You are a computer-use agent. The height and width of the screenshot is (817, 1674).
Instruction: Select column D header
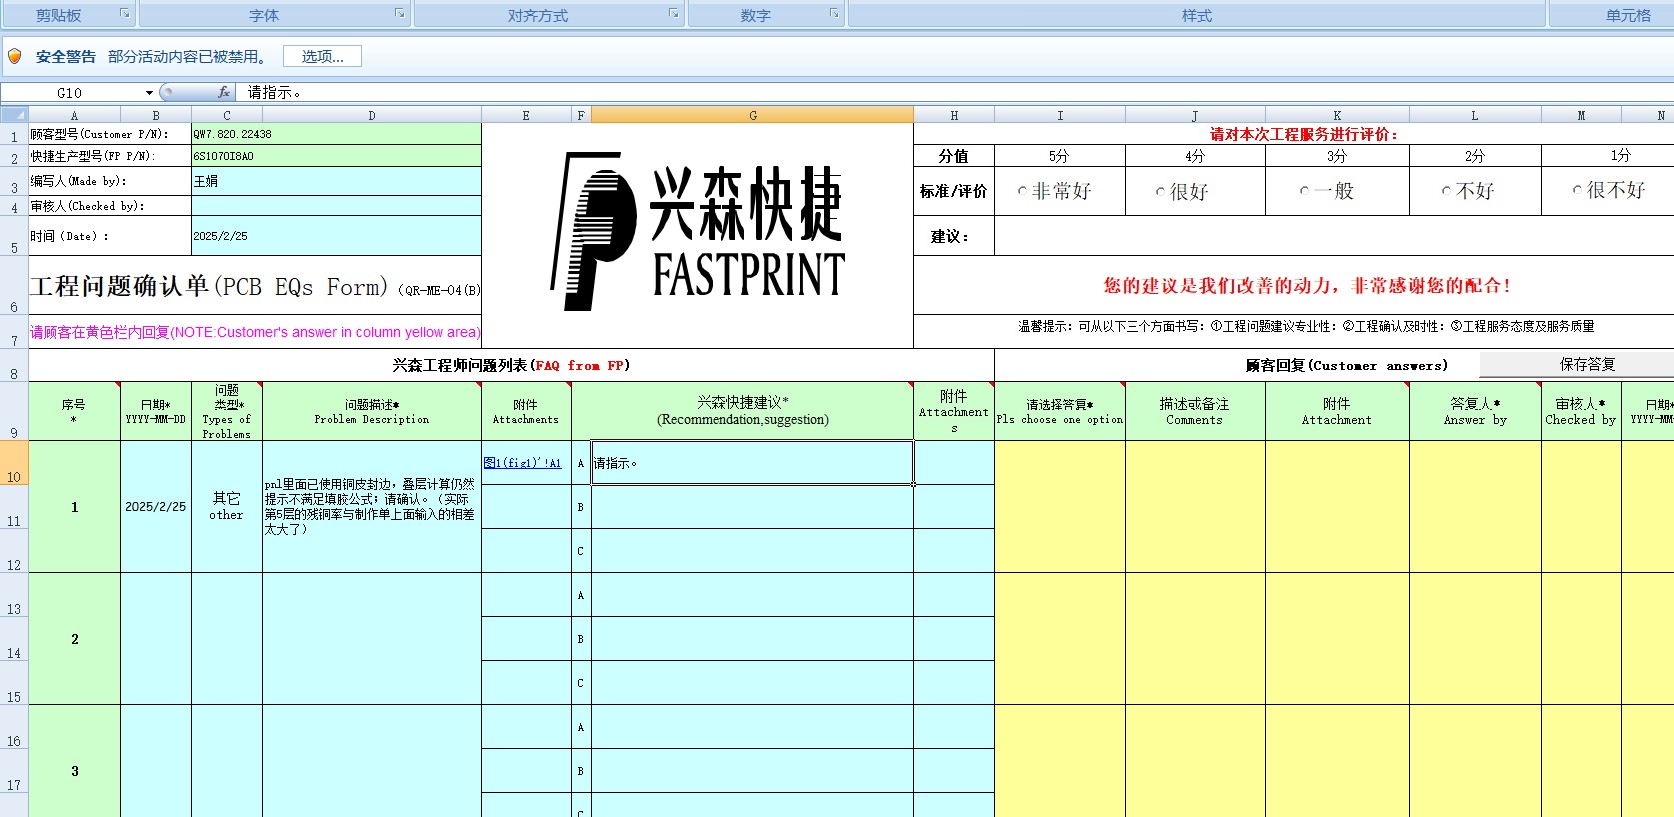372,115
